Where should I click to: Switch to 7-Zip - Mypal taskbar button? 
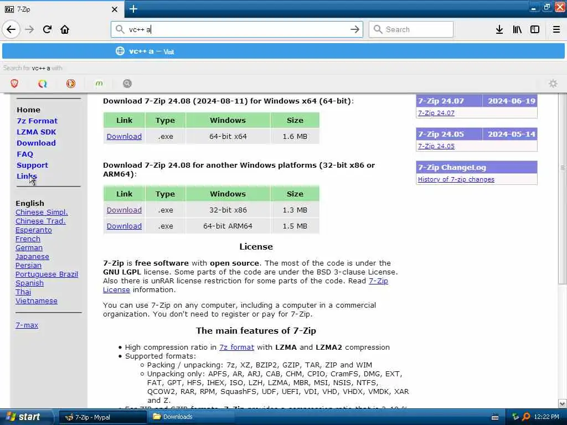[x=102, y=417]
